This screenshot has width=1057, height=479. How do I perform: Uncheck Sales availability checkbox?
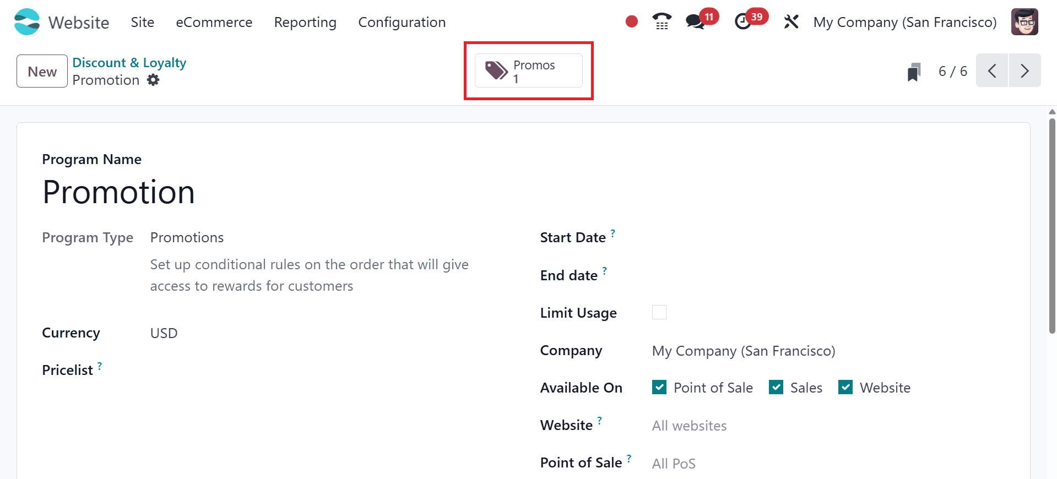776,387
